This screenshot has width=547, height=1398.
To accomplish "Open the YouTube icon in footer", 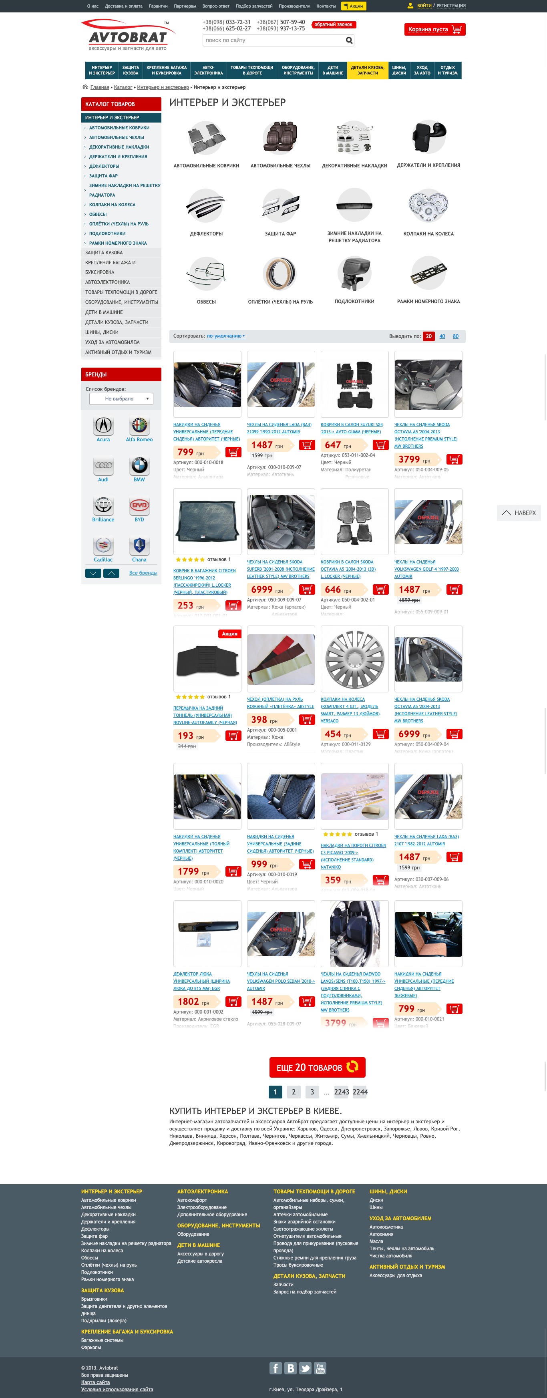I will (x=320, y=1368).
